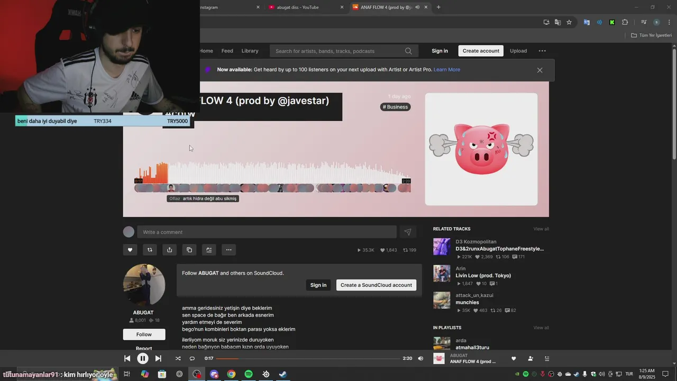Viewport: 677px width, 381px height.
Task: Copy the track link using the copy icon
Action: (189, 250)
